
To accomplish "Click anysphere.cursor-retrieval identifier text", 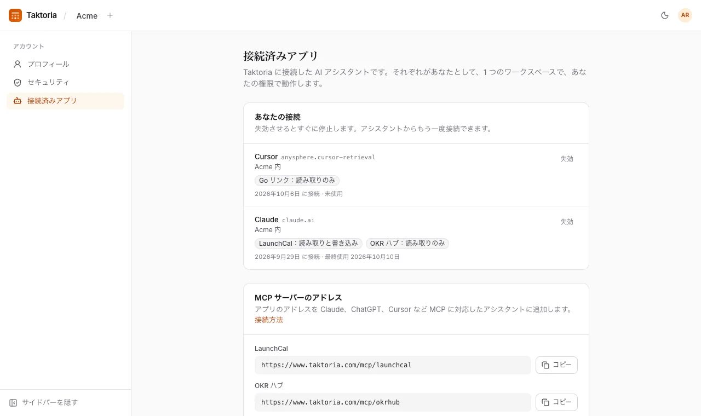I will [328, 157].
